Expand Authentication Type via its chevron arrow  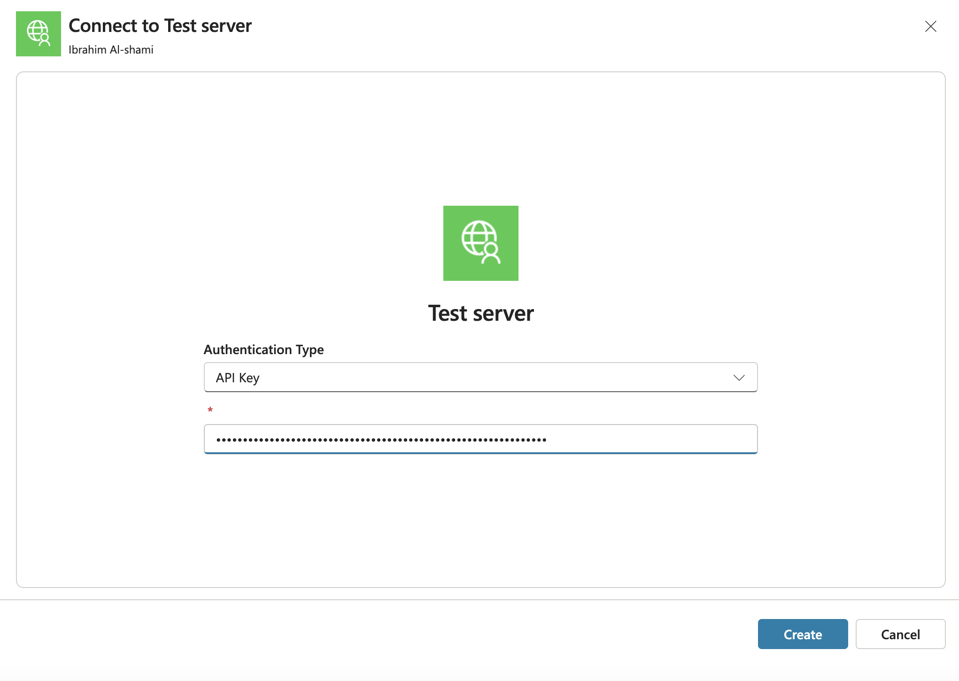point(739,378)
